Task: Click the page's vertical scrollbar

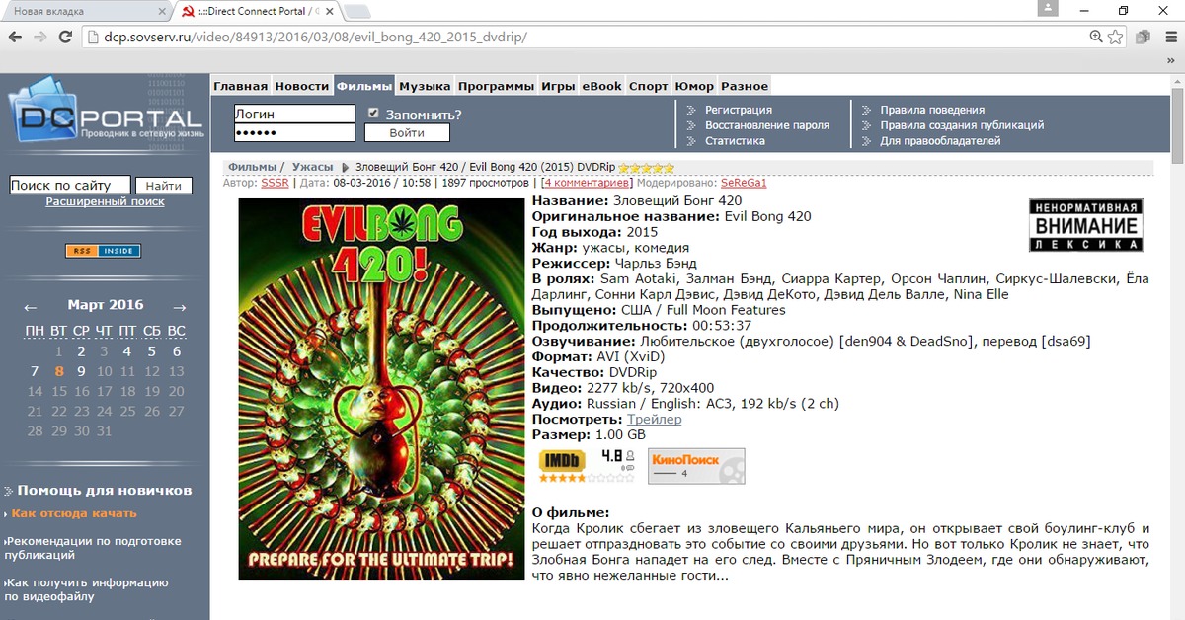Action: [1177, 346]
